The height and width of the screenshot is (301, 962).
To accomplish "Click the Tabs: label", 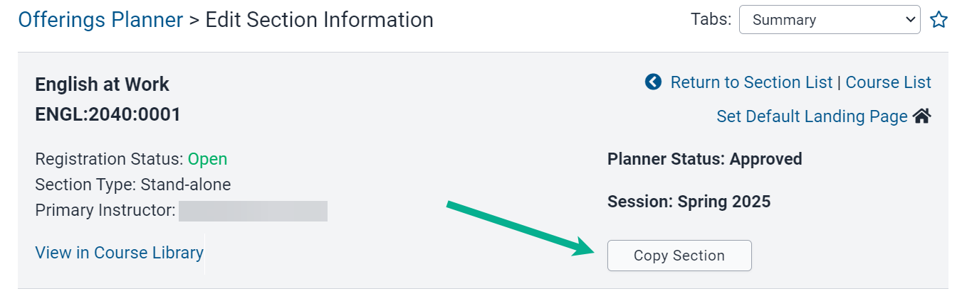I will (x=711, y=20).
